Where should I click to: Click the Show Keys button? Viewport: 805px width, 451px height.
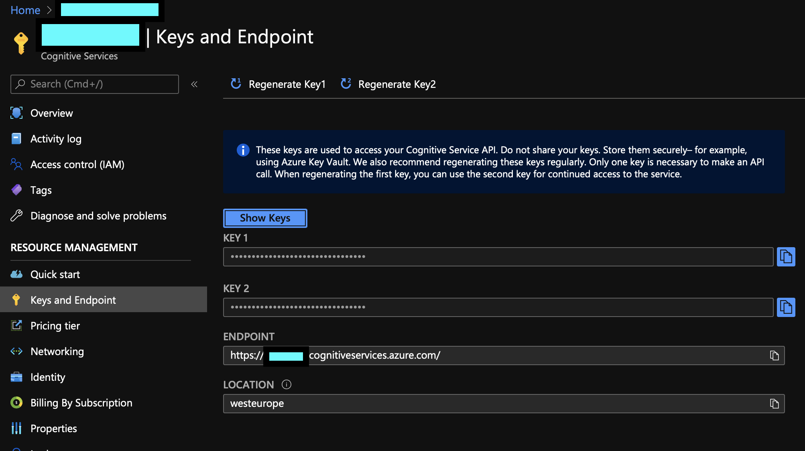click(x=265, y=218)
